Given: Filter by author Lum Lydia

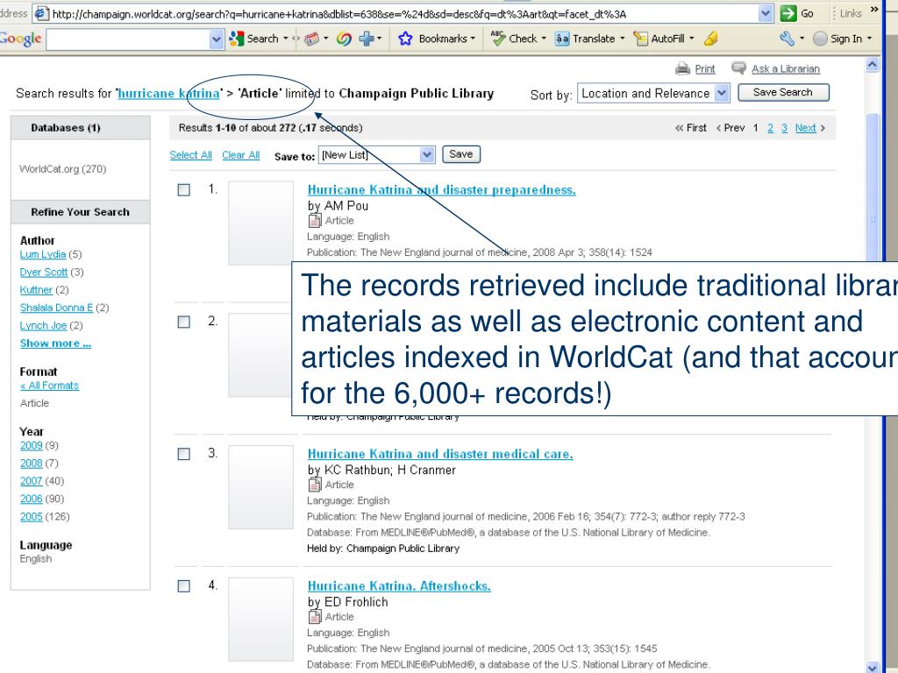Looking at the screenshot, I should tap(43, 254).
